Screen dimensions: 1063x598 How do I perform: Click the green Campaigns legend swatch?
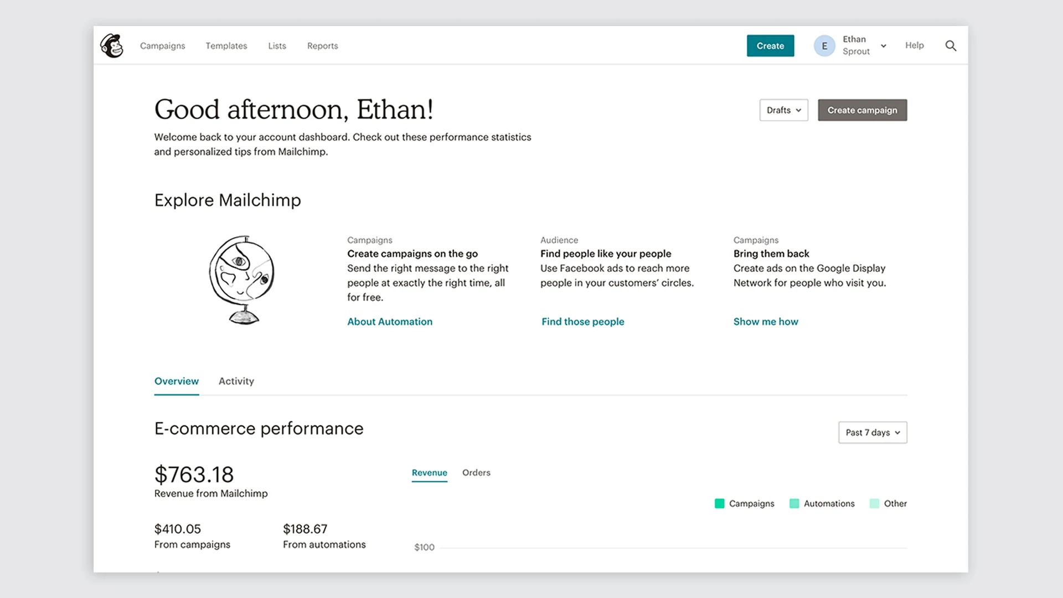point(719,503)
